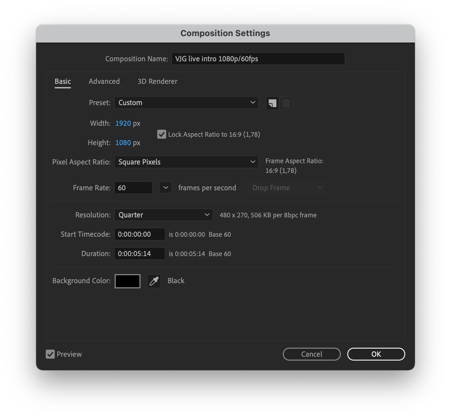Click the "Black" color name text
The width and height of the screenshot is (451, 418).
click(176, 281)
